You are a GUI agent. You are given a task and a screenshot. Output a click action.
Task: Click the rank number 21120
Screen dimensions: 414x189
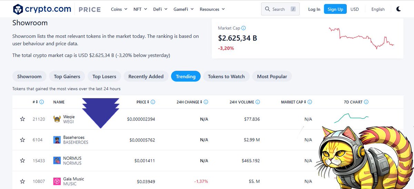point(39,119)
